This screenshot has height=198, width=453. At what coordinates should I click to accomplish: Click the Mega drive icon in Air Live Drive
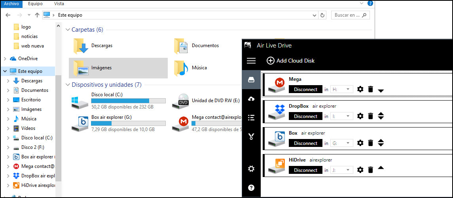coord(277,86)
